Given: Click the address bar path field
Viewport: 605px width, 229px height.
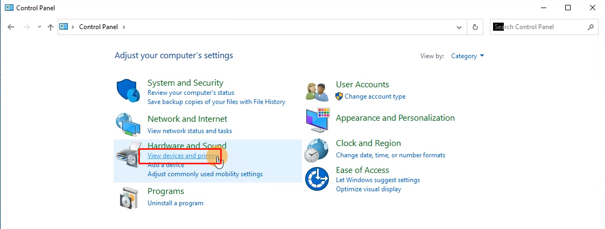Looking at the screenshot, I should click(x=262, y=27).
